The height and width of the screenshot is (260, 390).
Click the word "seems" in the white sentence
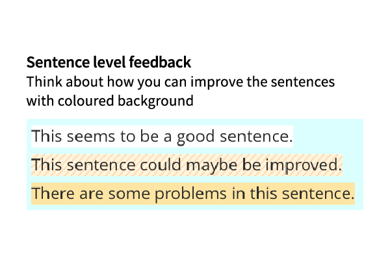tap(81, 136)
